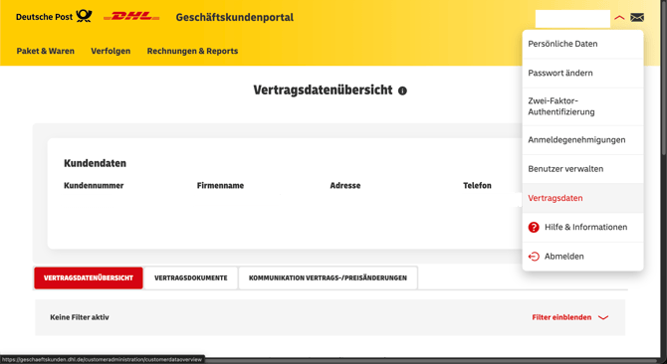Screen dimensions: 667x364
Task: Click the DHL logo
Action: coord(131,17)
